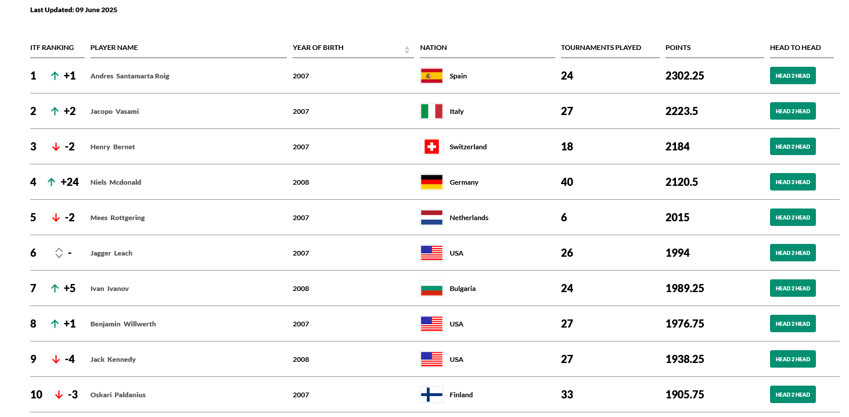Open Head 2 Head for Jack Kennedy
The width and height of the screenshot is (849, 417).
click(x=793, y=360)
